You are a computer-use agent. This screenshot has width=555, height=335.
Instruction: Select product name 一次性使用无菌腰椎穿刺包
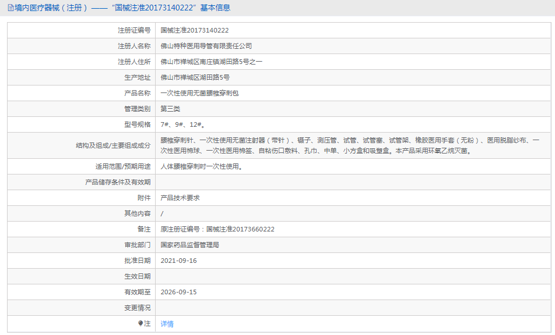[199, 93]
